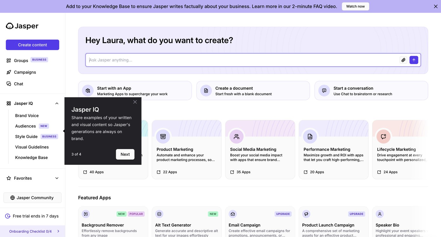This screenshot has width=441, height=237.
Task: Open the Email Campaign featured app
Action: click(x=260, y=222)
